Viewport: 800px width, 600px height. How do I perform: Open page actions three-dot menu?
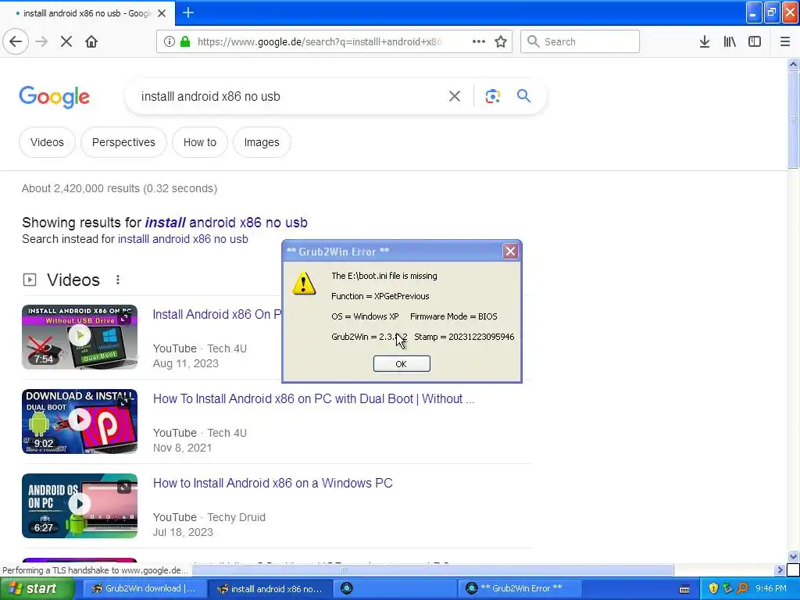[x=479, y=41]
